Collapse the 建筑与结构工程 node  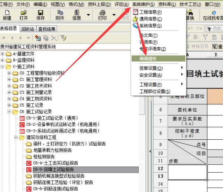point(16,137)
